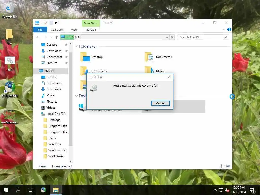Open WSUSProxy folder in navigation tree
Viewport: 260px width, 195px height.
56,156
